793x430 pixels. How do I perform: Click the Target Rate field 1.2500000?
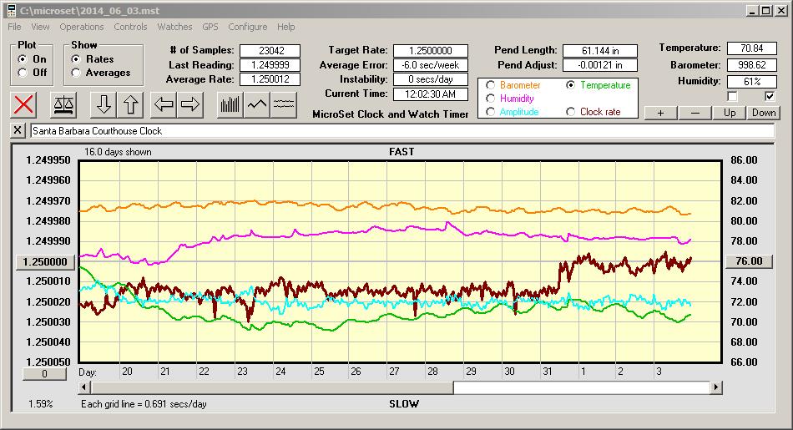431,51
